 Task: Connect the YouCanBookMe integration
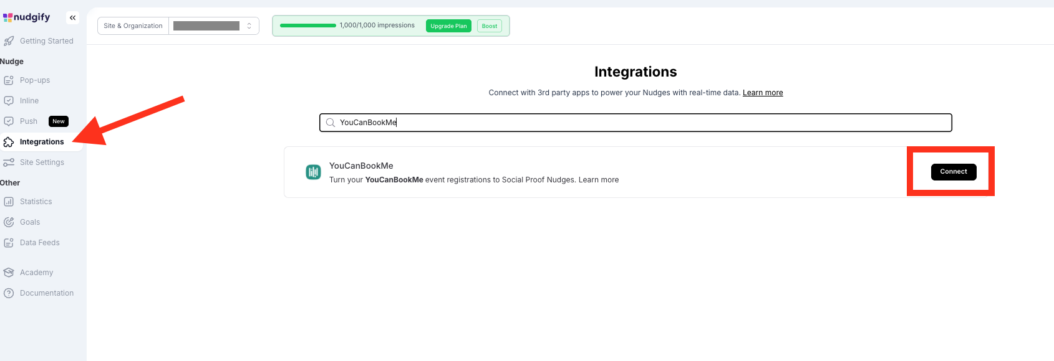tap(954, 172)
